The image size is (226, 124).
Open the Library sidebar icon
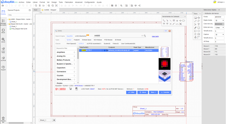(3, 40)
